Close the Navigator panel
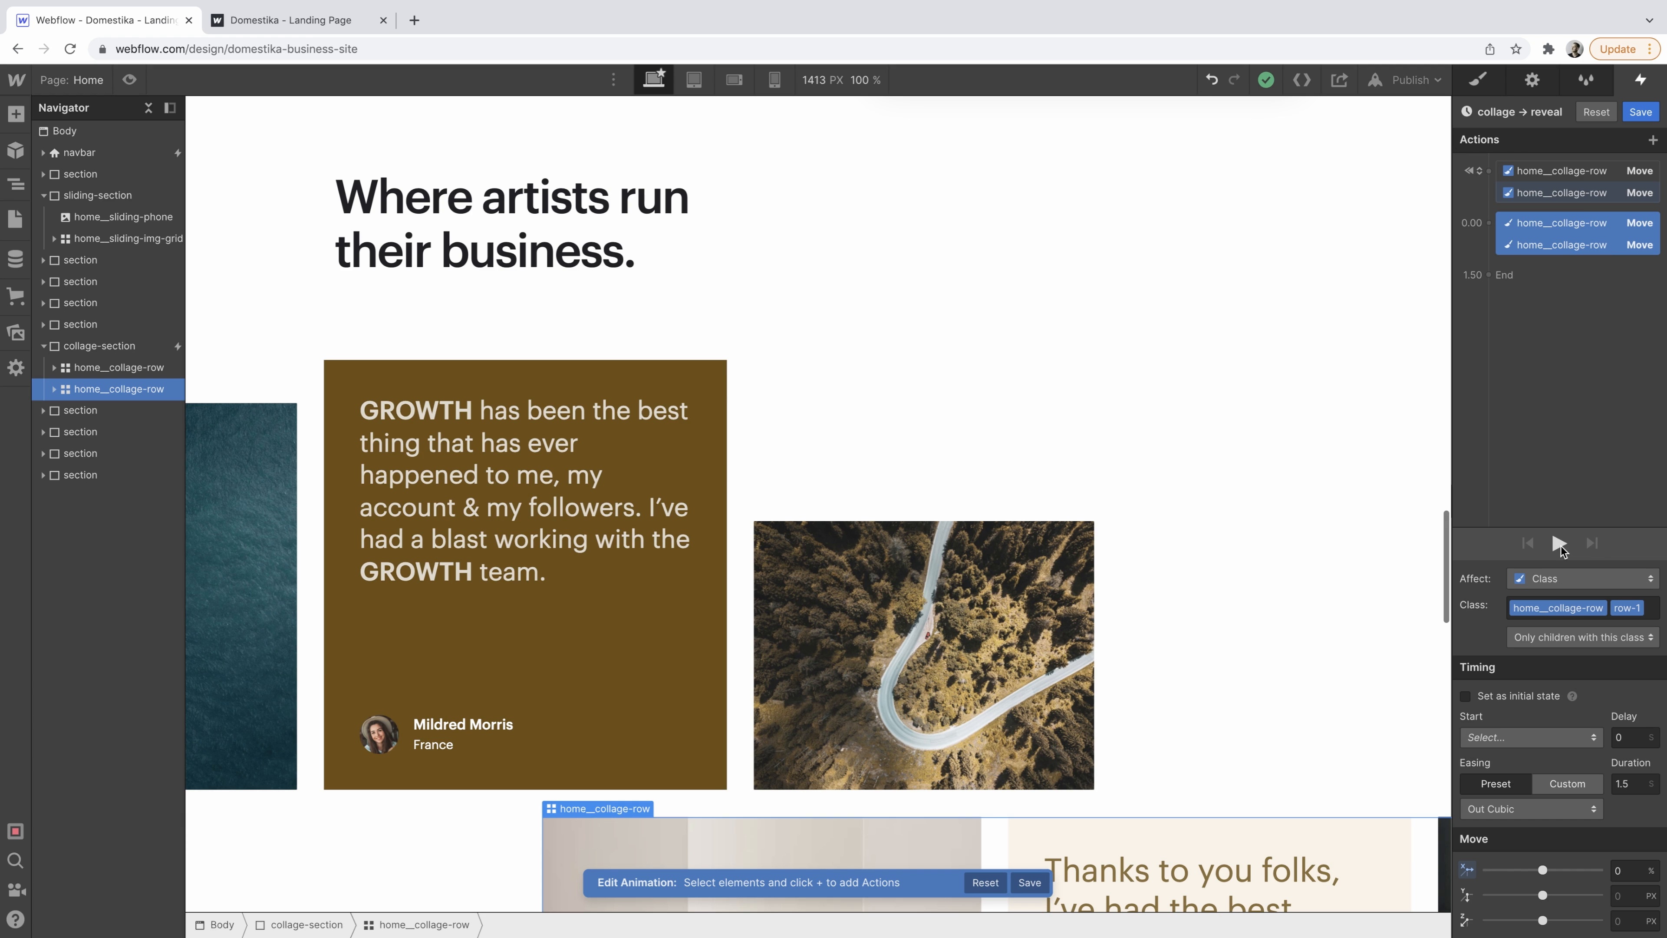1667x938 pixels. [x=148, y=107]
